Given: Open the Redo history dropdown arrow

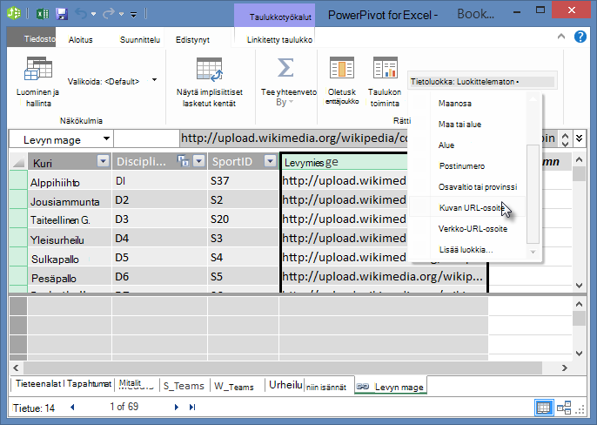Looking at the screenshot, I should point(121,15).
